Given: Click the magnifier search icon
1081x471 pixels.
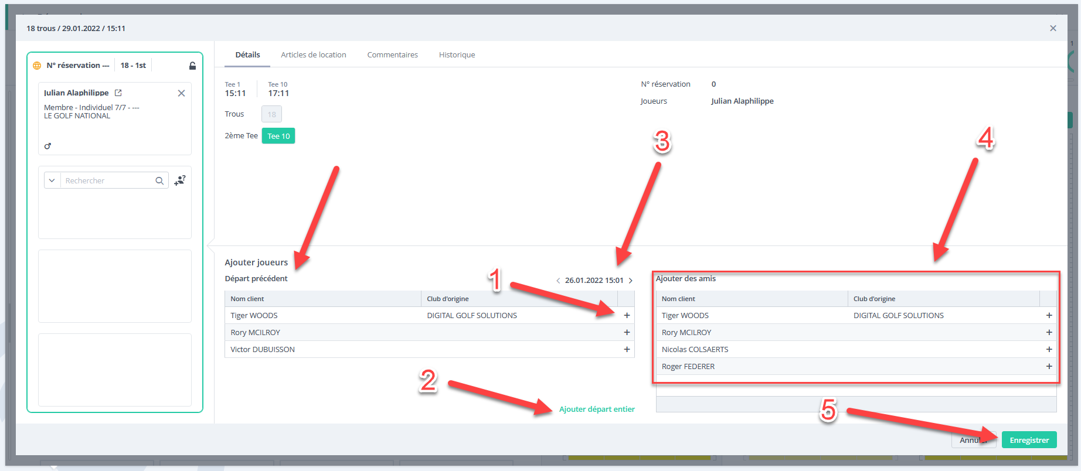Looking at the screenshot, I should pos(159,180).
